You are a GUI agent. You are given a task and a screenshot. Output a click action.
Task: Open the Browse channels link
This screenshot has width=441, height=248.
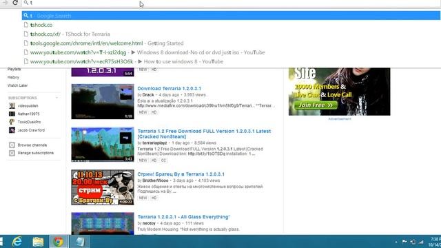pyautogui.click(x=32, y=145)
